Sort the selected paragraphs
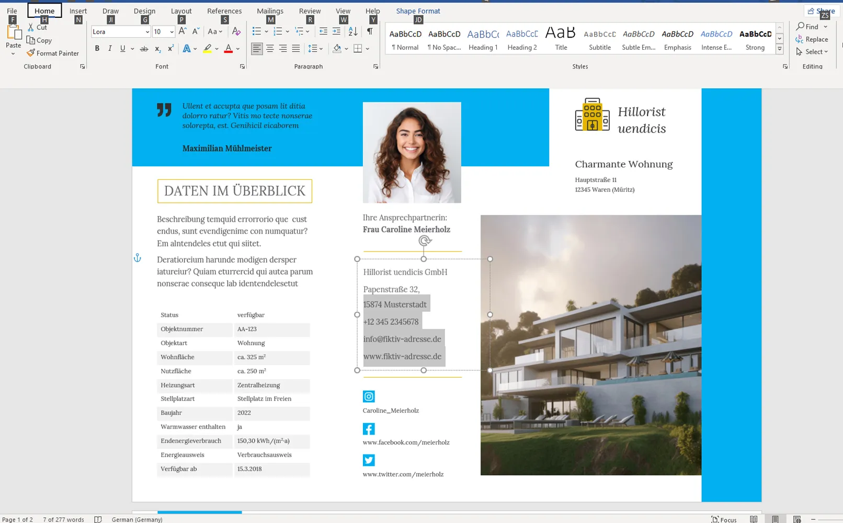Image resolution: width=843 pixels, height=523 pixels. pyautogui.click(x=353, y=31)
